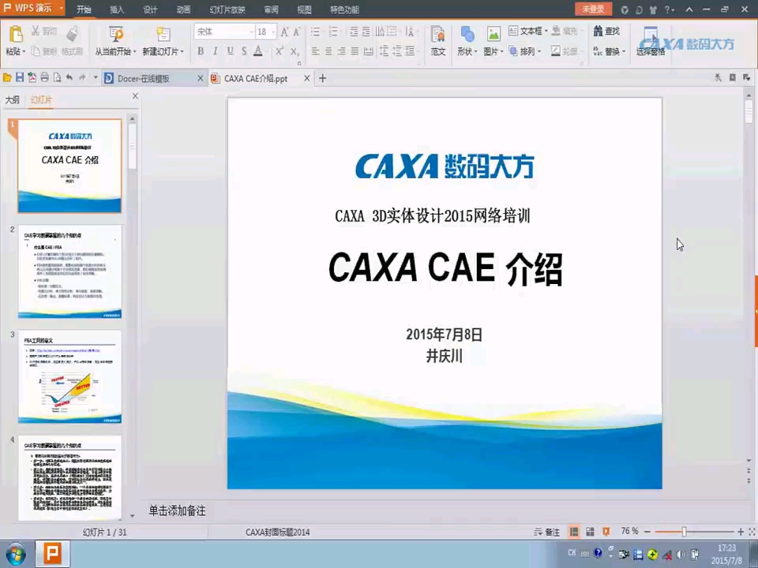758x568 pixels.
Task: Toggle Italic formatting
Action: [215, 50]
